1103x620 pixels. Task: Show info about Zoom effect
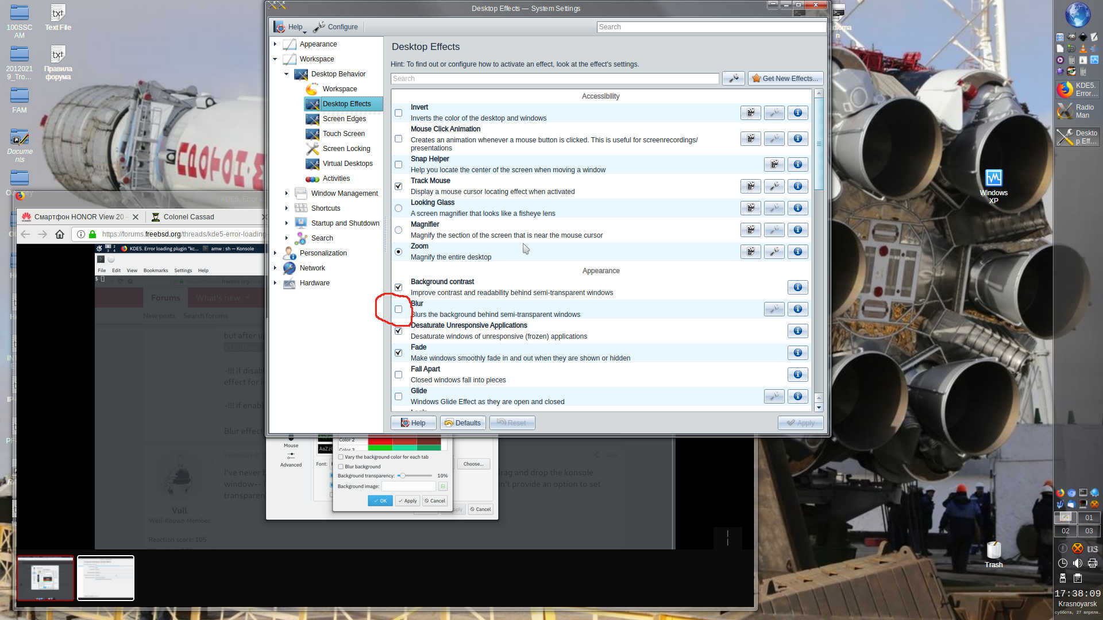[797, 252]
